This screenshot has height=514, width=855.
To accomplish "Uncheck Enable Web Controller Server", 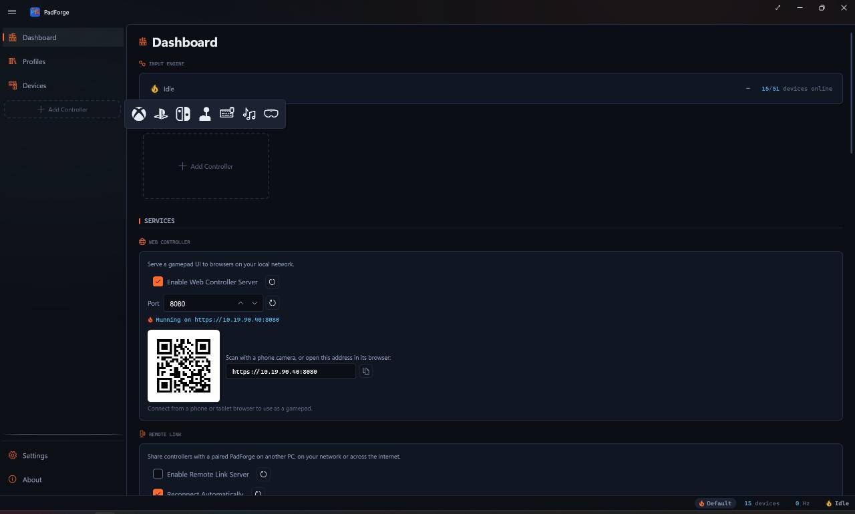I will click(x=158, y=282).
